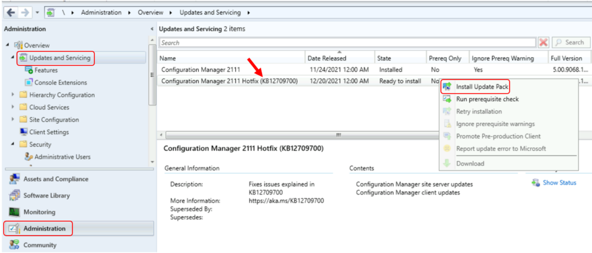Collapse the Overview tree node
Image resolution: width=592 pixels, height=253 pixels.
tap(8, 45)
